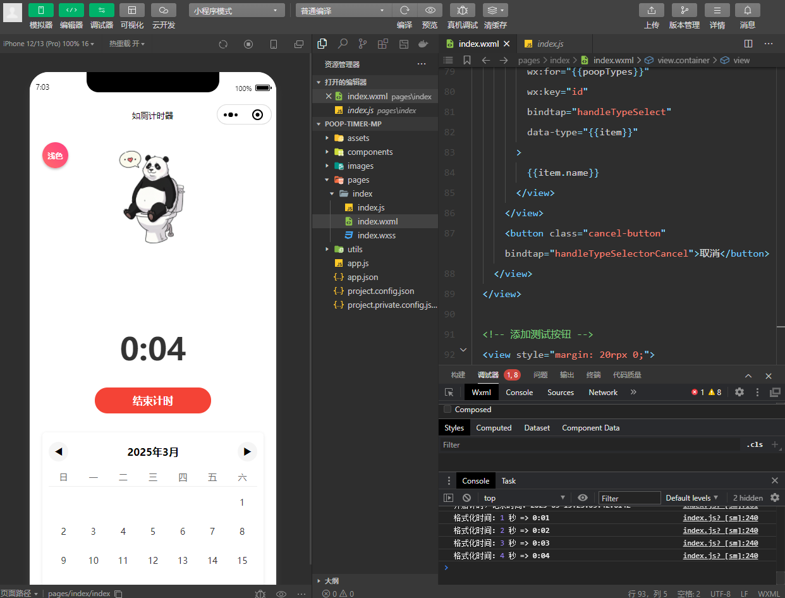This screenshot has width=785, height=598.
Task: Click the styles Filter input field
Action: [x=589, y=445]
